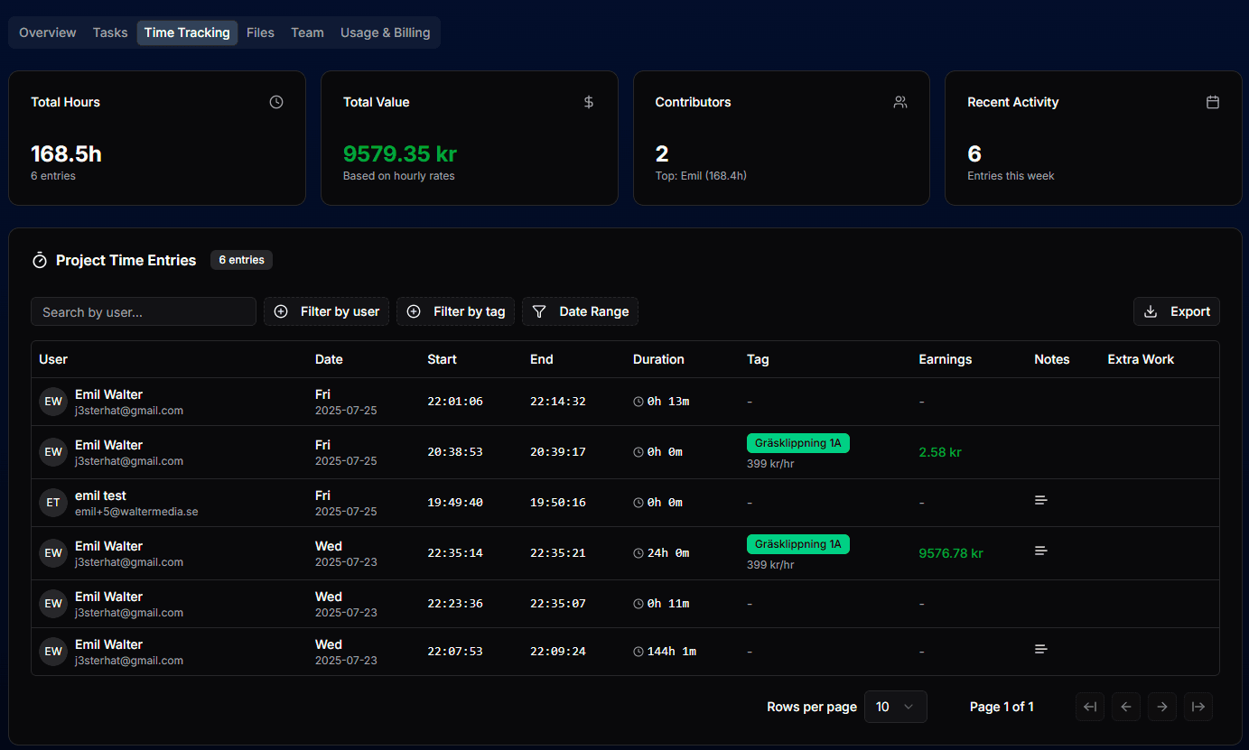Open the Team tab

(307, 32)
